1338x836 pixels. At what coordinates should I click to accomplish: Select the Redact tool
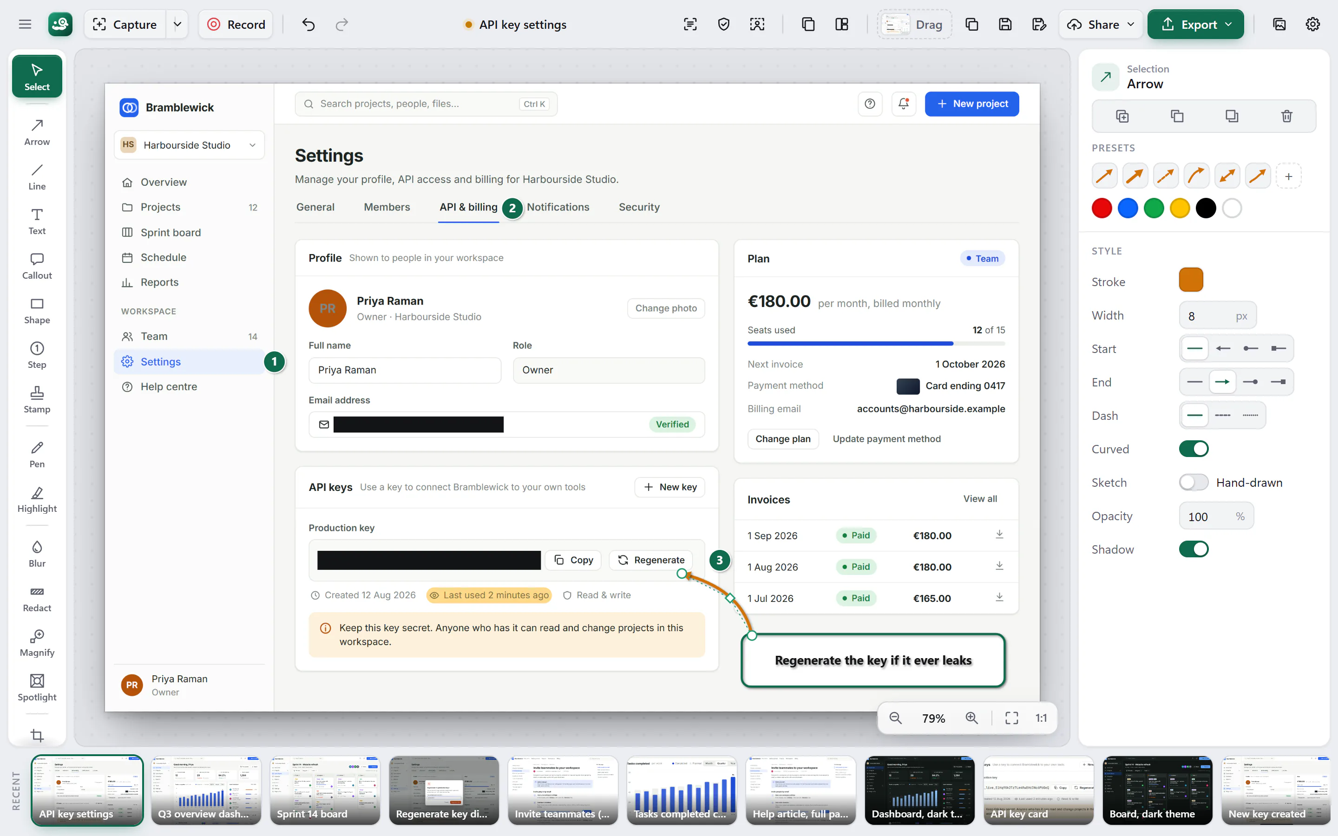click(x=37, y=599)
